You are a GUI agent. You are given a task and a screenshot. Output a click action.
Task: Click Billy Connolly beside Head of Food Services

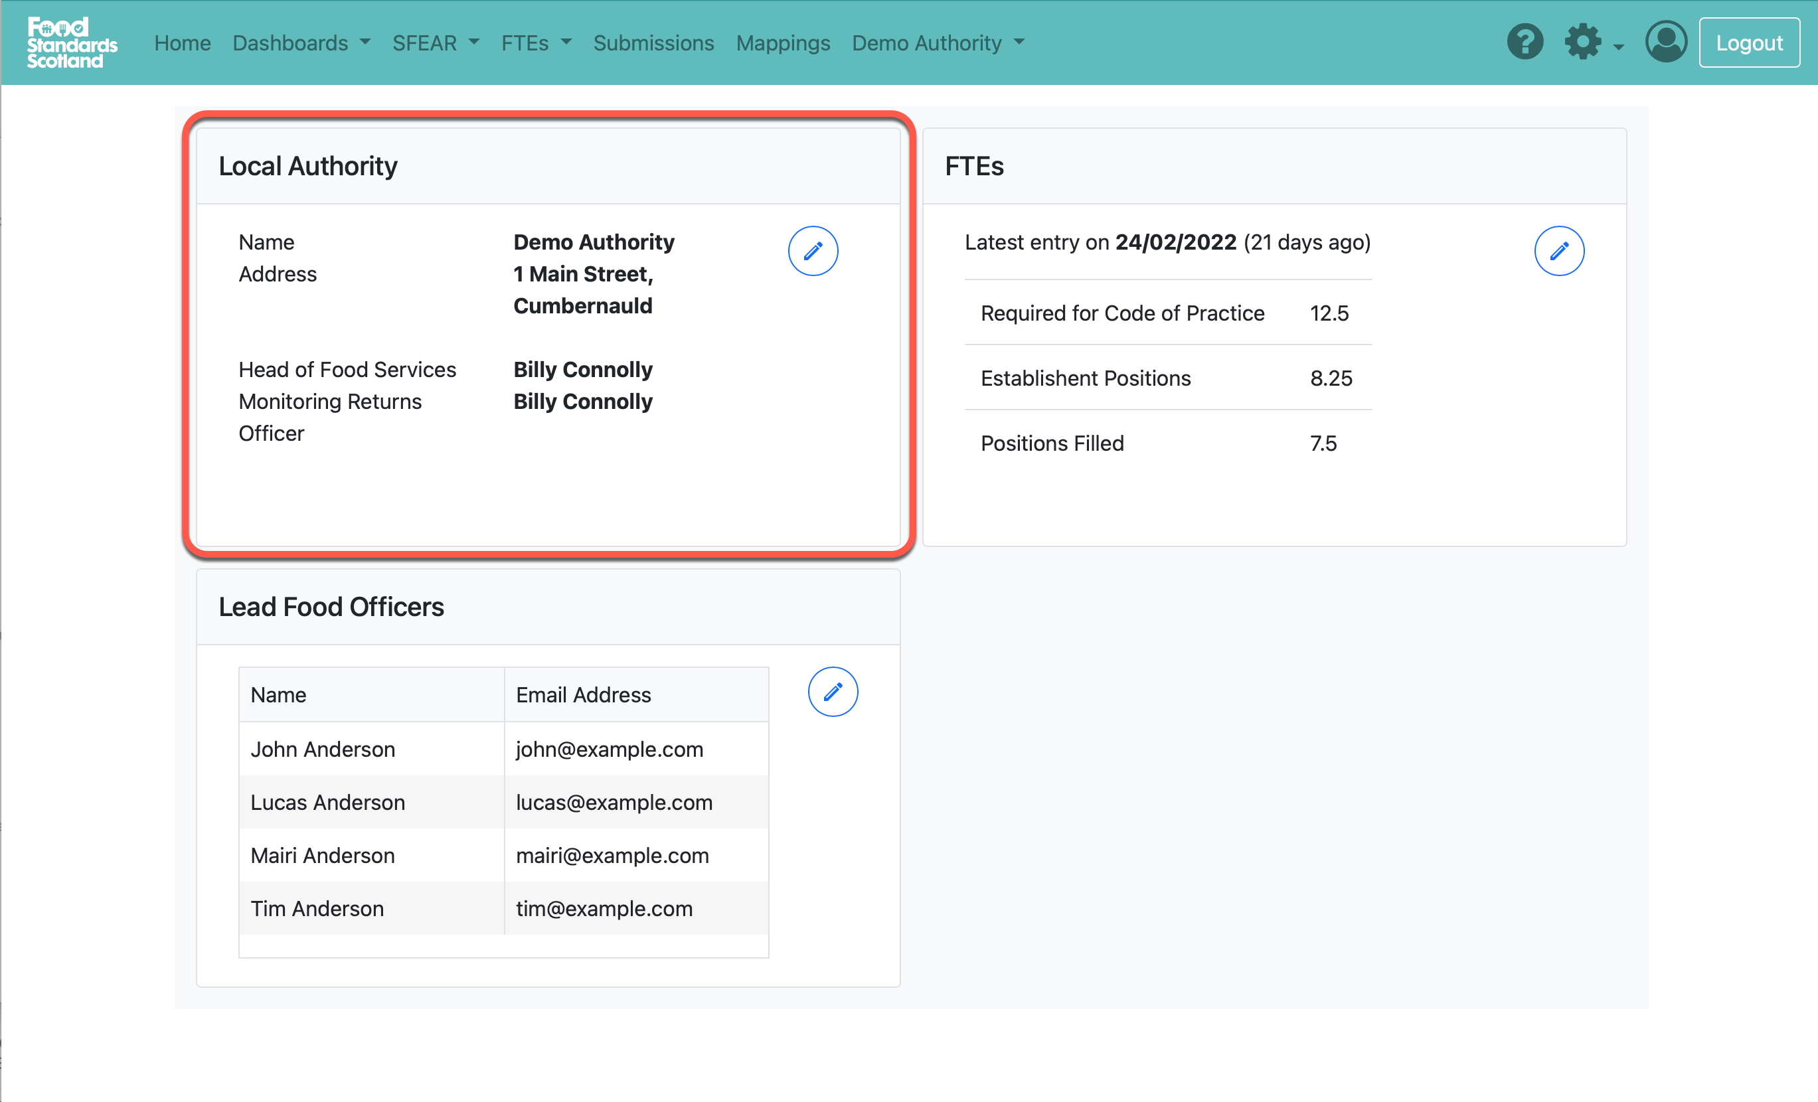pos(583,370)
